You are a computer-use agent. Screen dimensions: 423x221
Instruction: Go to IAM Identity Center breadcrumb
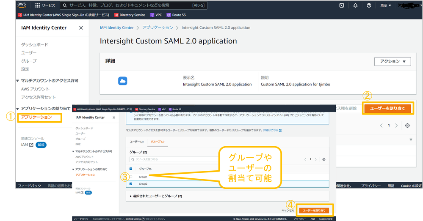click(116, 27)
